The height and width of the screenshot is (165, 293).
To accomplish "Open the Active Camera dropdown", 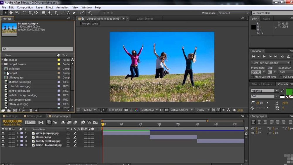I will [181, 110].
